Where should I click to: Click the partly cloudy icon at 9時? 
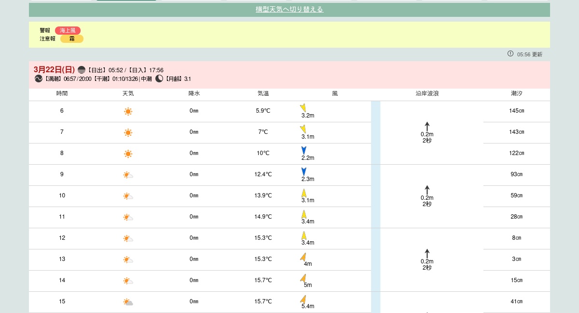click(x=128, y=175)
